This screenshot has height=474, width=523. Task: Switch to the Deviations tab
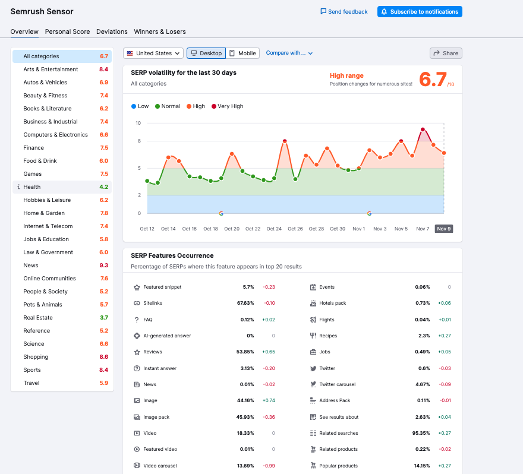[112, 31]
